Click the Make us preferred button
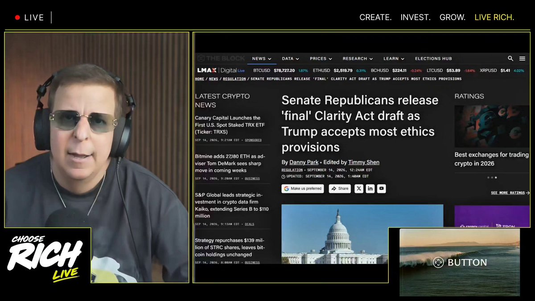The width and height of the screenshot is (535, 301). tap(303, 189)
